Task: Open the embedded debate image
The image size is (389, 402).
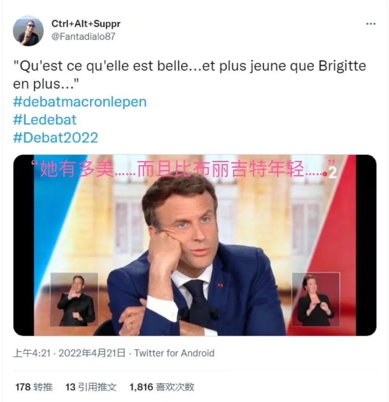Action: coord(195,245)
